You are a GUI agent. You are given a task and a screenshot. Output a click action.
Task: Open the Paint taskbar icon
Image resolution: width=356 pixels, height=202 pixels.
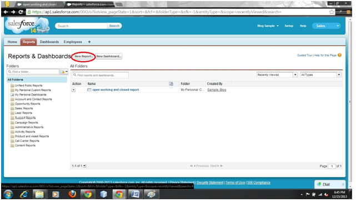pyautogui.click(x=151, y=195)
